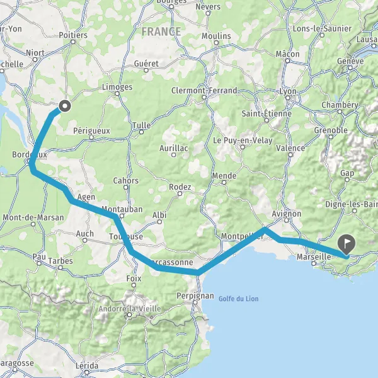Select the Carcassonne city label
This screenshot has width=378, height=378.
point(171,262)
